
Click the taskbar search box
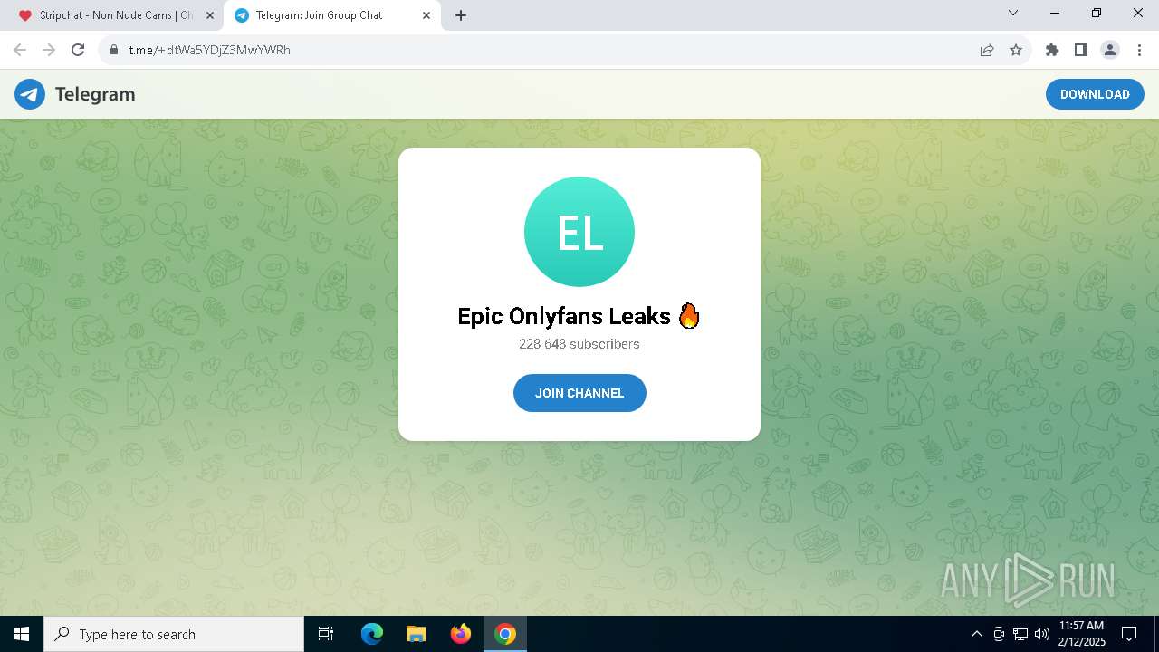tap(174, 634)
